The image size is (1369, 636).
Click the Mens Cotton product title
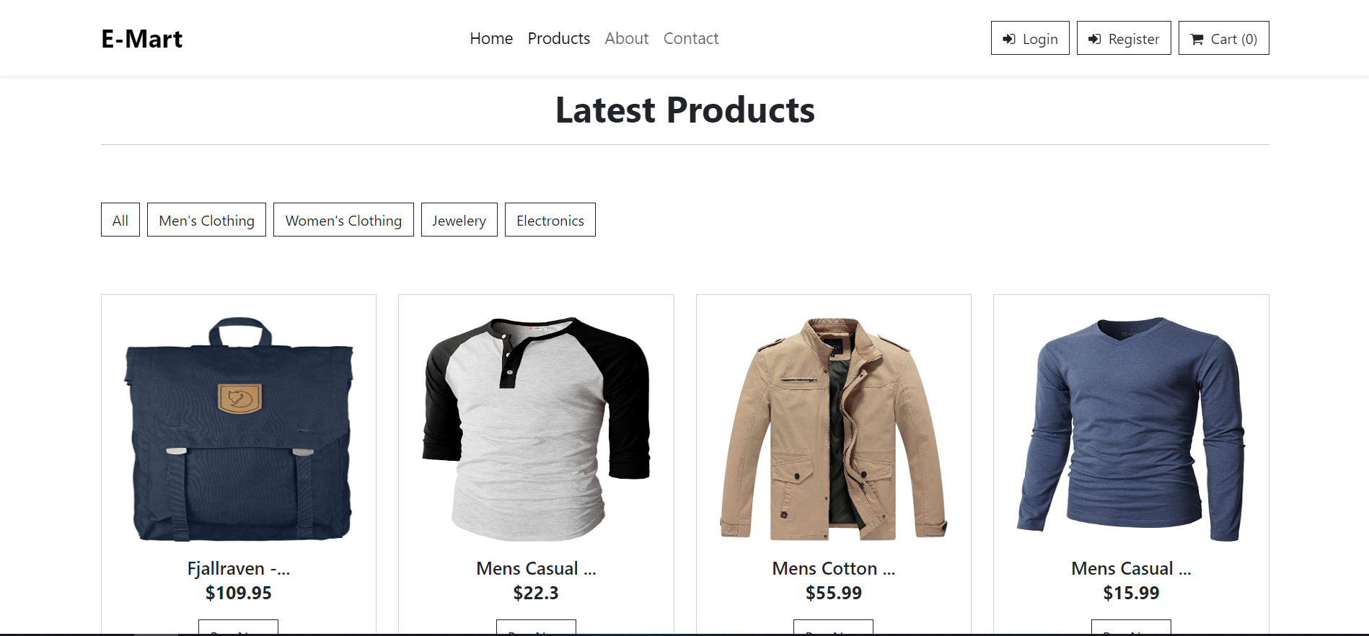833,568
